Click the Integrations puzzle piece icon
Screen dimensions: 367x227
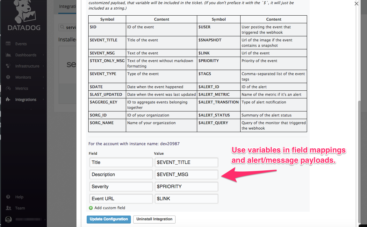point(8,100)
